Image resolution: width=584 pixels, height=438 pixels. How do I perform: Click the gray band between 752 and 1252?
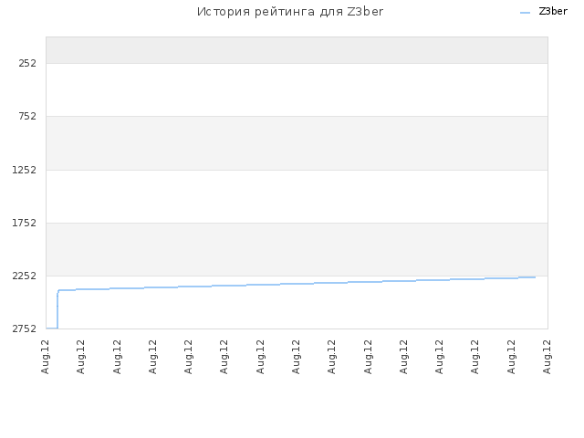click(297, 143)
